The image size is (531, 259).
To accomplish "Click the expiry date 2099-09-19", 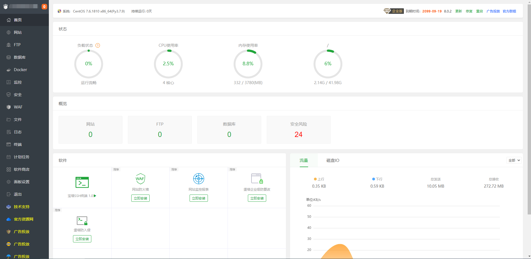I will pyautogui.click(x=432, y=11).
